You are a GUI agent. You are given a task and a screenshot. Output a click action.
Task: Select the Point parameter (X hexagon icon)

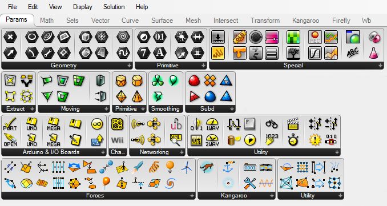[10, 37]
